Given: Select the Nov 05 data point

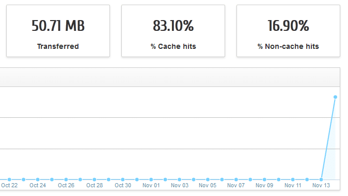Looking at the screenshot, I should 208,180.
